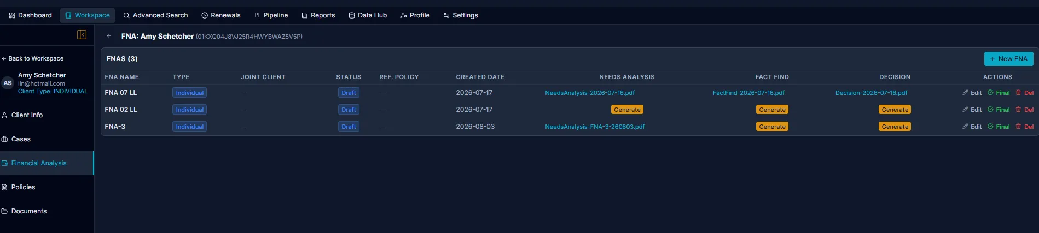Open Policies in the sidebar
This screenshot has width=1039, height=233.
pos(47,187)
